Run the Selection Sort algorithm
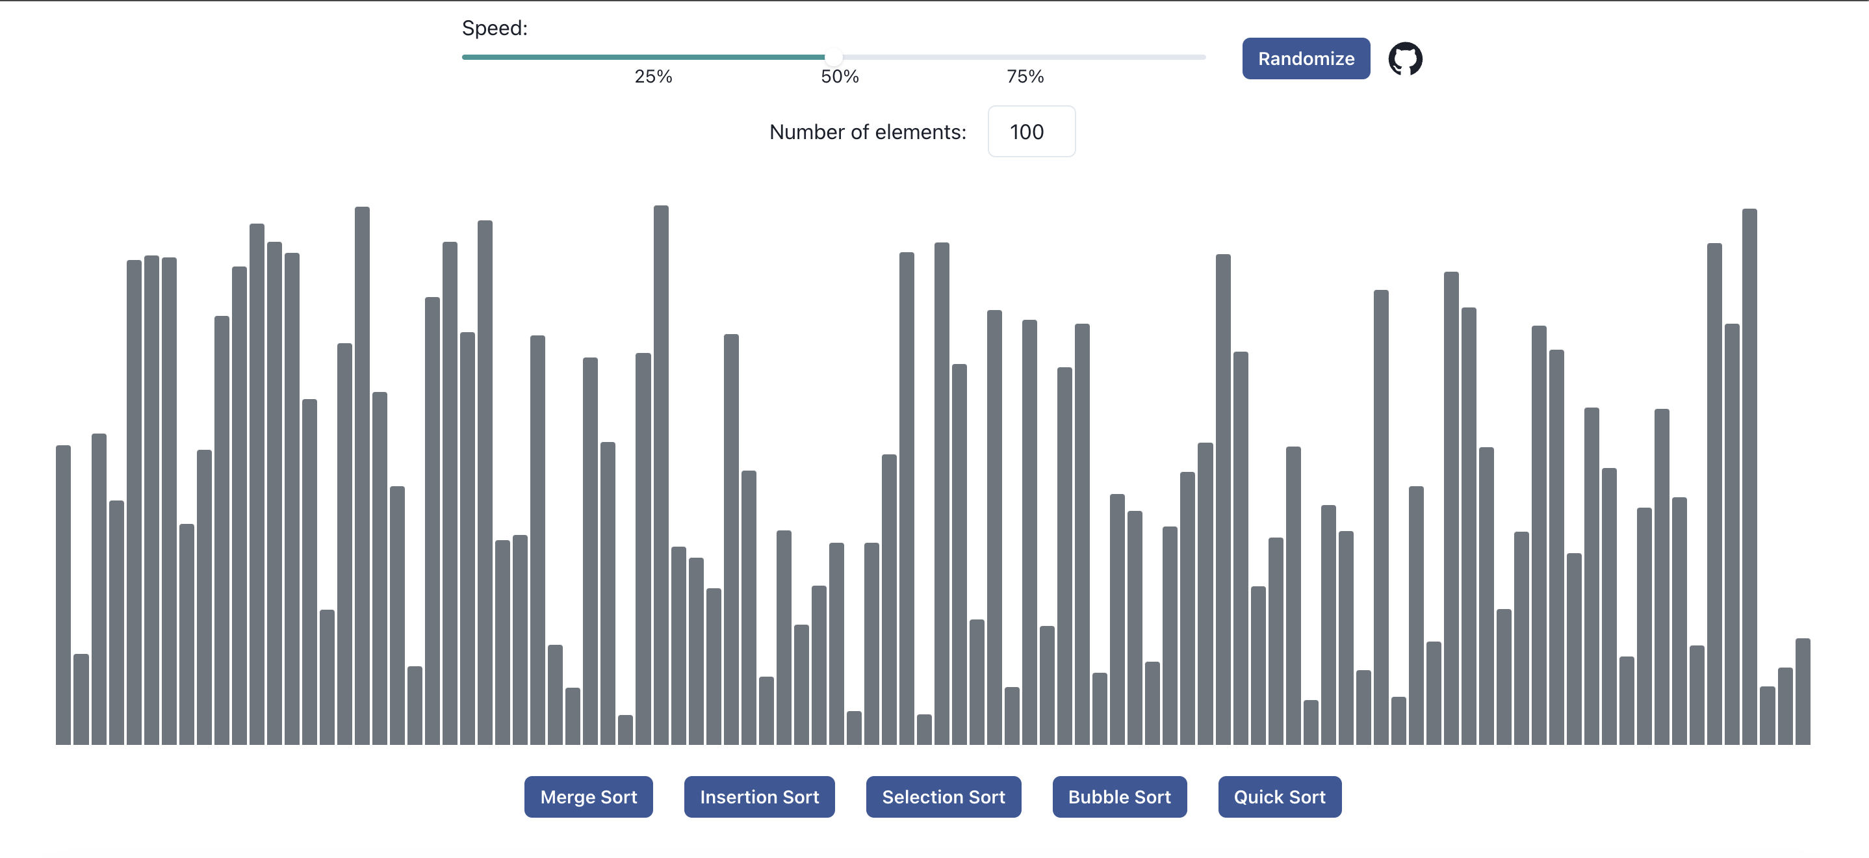The image size is (1869, 858). [942, 796]
